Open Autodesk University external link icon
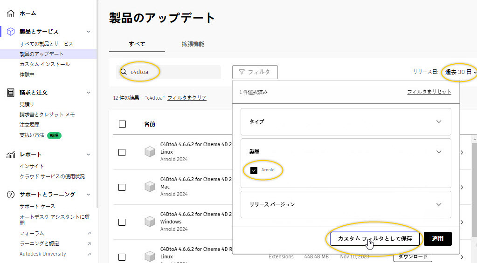The image size is (477, 263). coord(89,254)
